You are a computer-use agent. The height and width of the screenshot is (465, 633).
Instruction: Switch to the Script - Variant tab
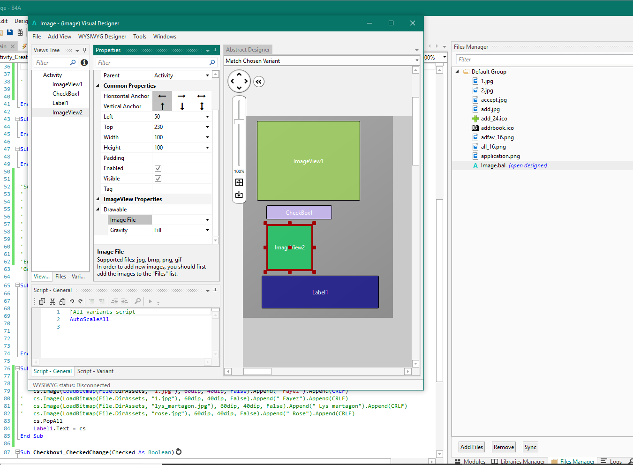(x=95, y=371)
